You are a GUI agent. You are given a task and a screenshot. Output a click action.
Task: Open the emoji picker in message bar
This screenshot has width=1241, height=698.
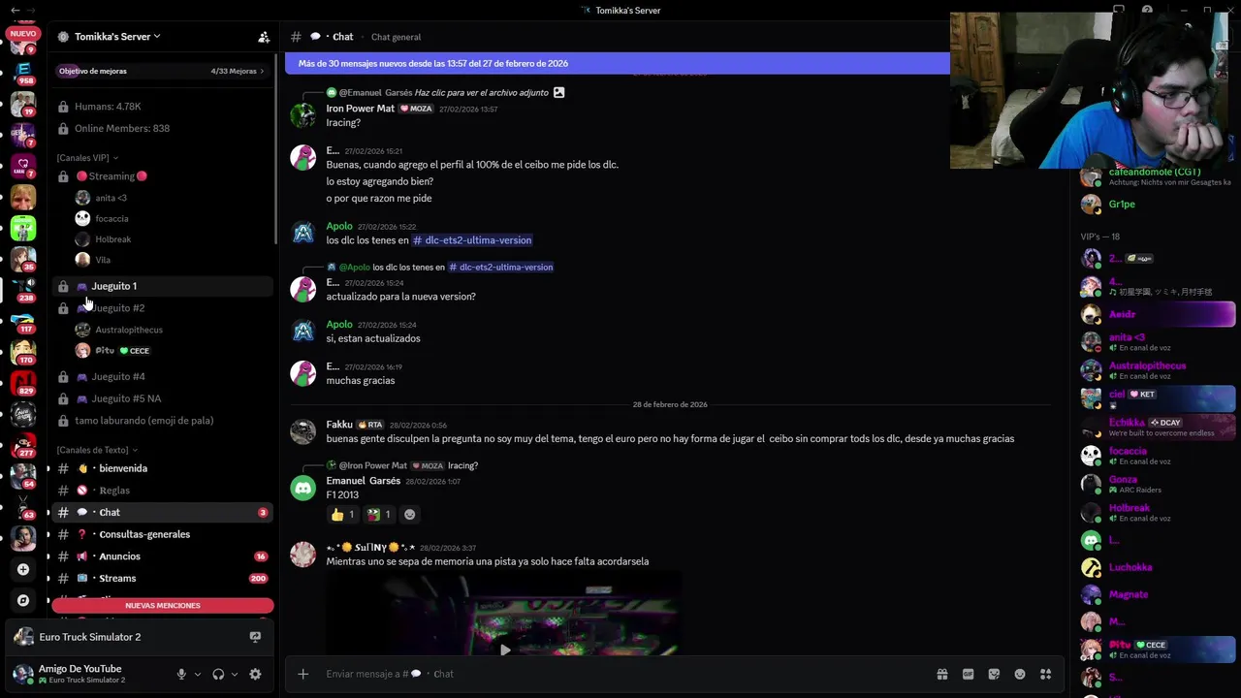pos(1020,674)
